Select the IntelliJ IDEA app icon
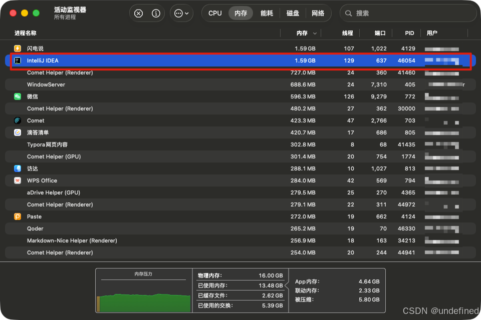Screen dimensions: 481x320 tap(18, 60)
